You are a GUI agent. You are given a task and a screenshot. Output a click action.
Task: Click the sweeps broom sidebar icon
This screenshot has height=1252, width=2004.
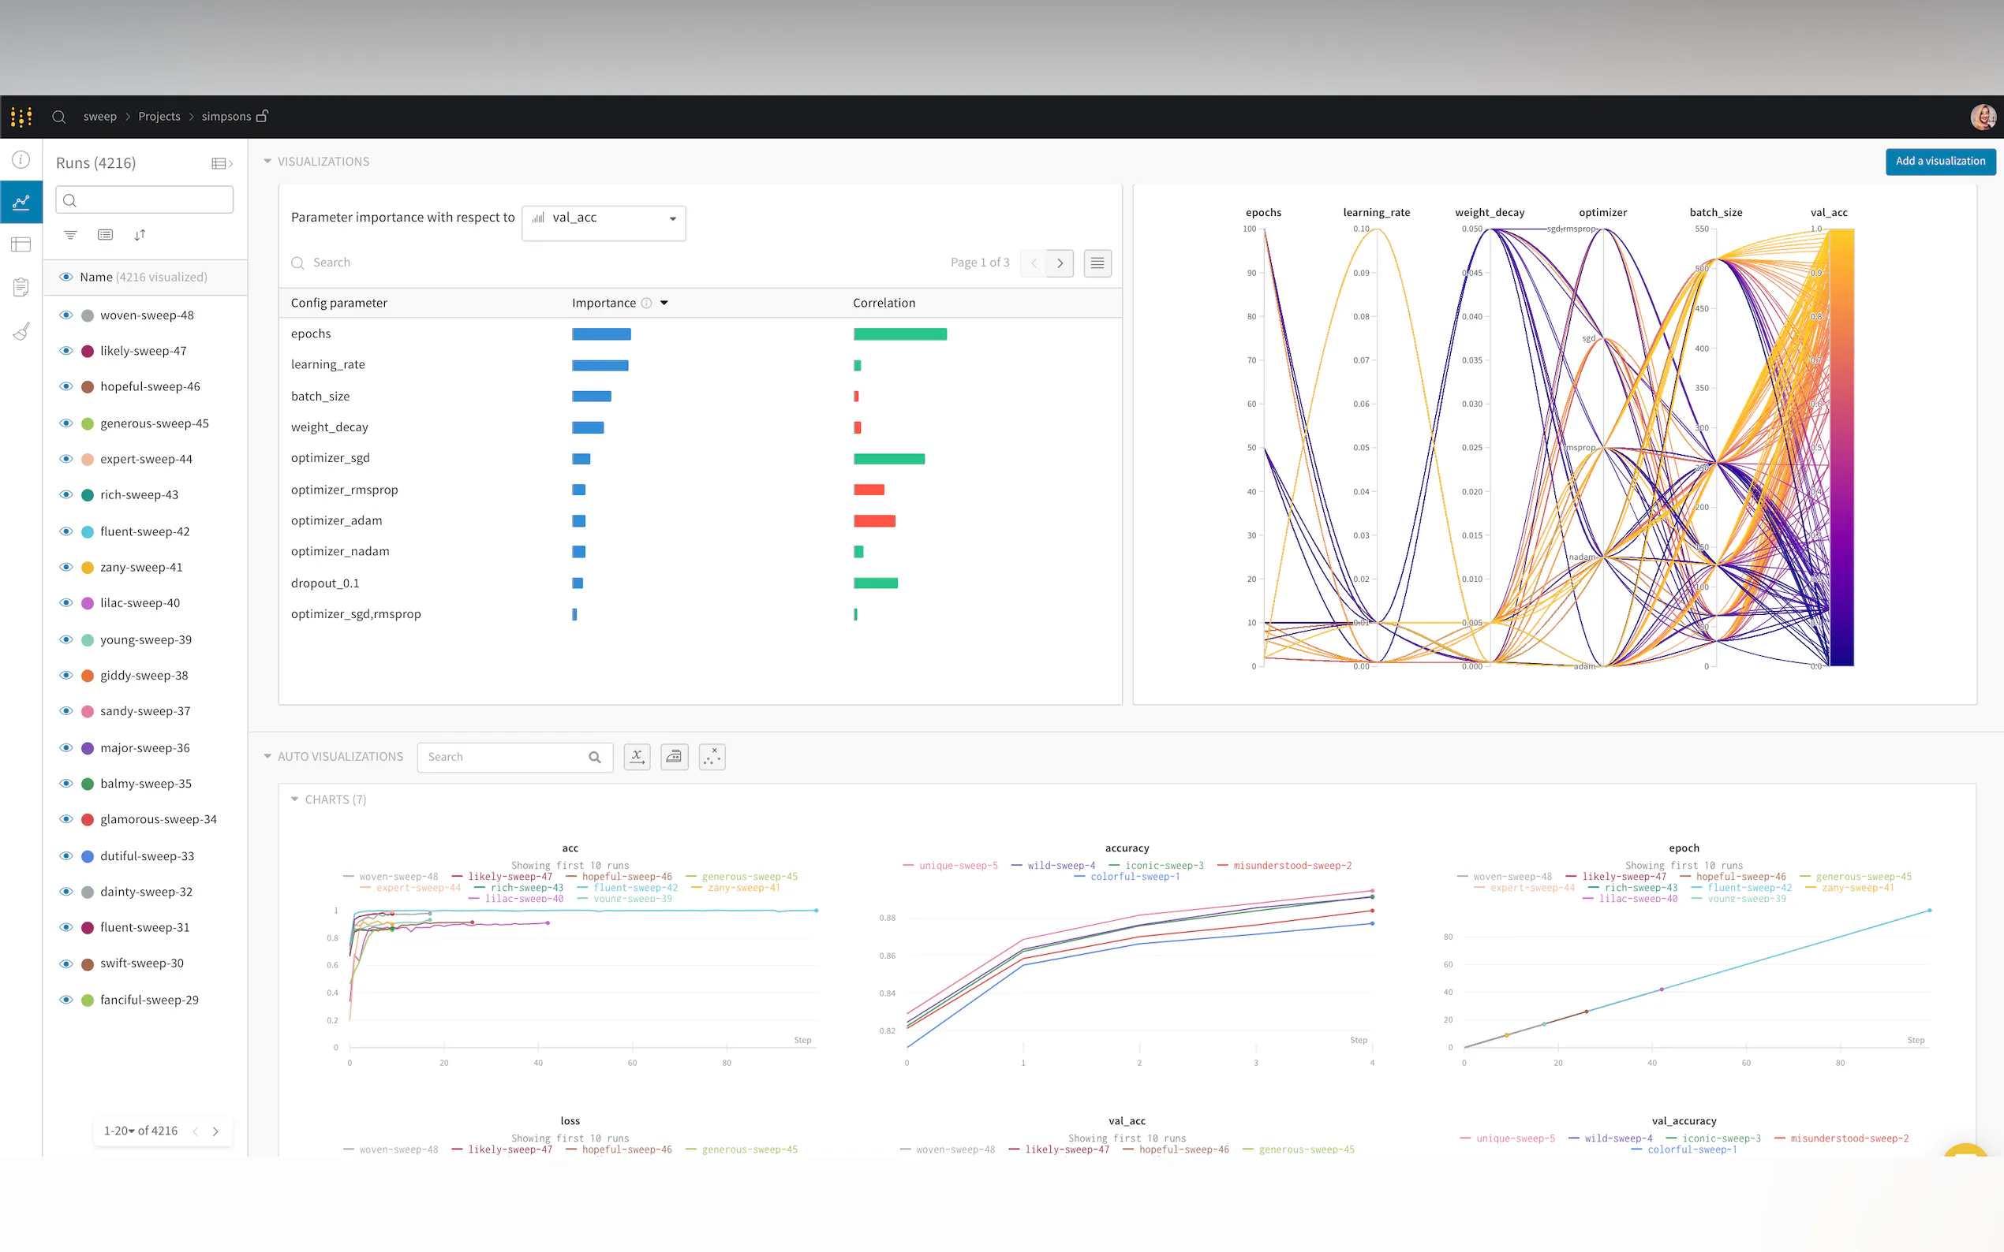(x=21, y=331)
